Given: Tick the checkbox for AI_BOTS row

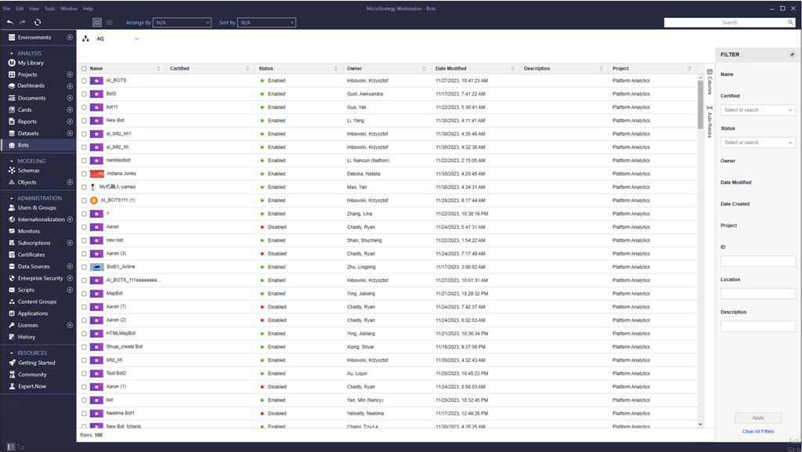Looking at the screenshot, I should coord(85,81).
